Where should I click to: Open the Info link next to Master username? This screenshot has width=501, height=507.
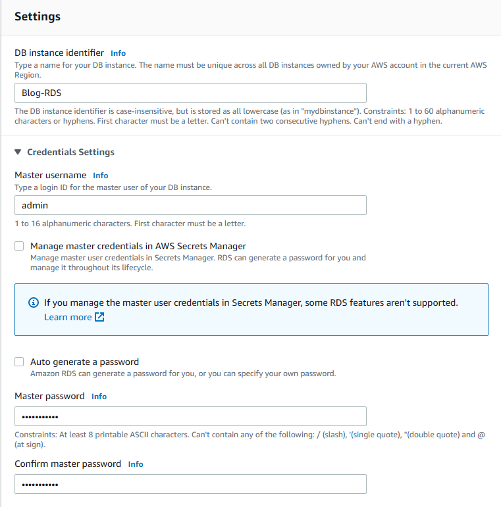(x=100, y=176)
